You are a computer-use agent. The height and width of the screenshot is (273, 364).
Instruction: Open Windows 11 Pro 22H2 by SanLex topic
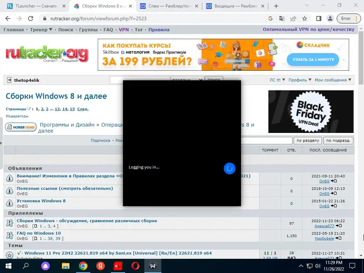(x=118, y=253)
